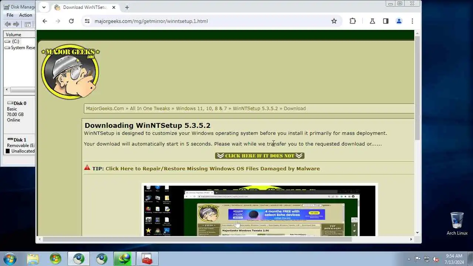The width and height of the screenshot is (473, 266).
Task: Click Disk Management forward toolbar arrow
Action: [x=16, y=24]
